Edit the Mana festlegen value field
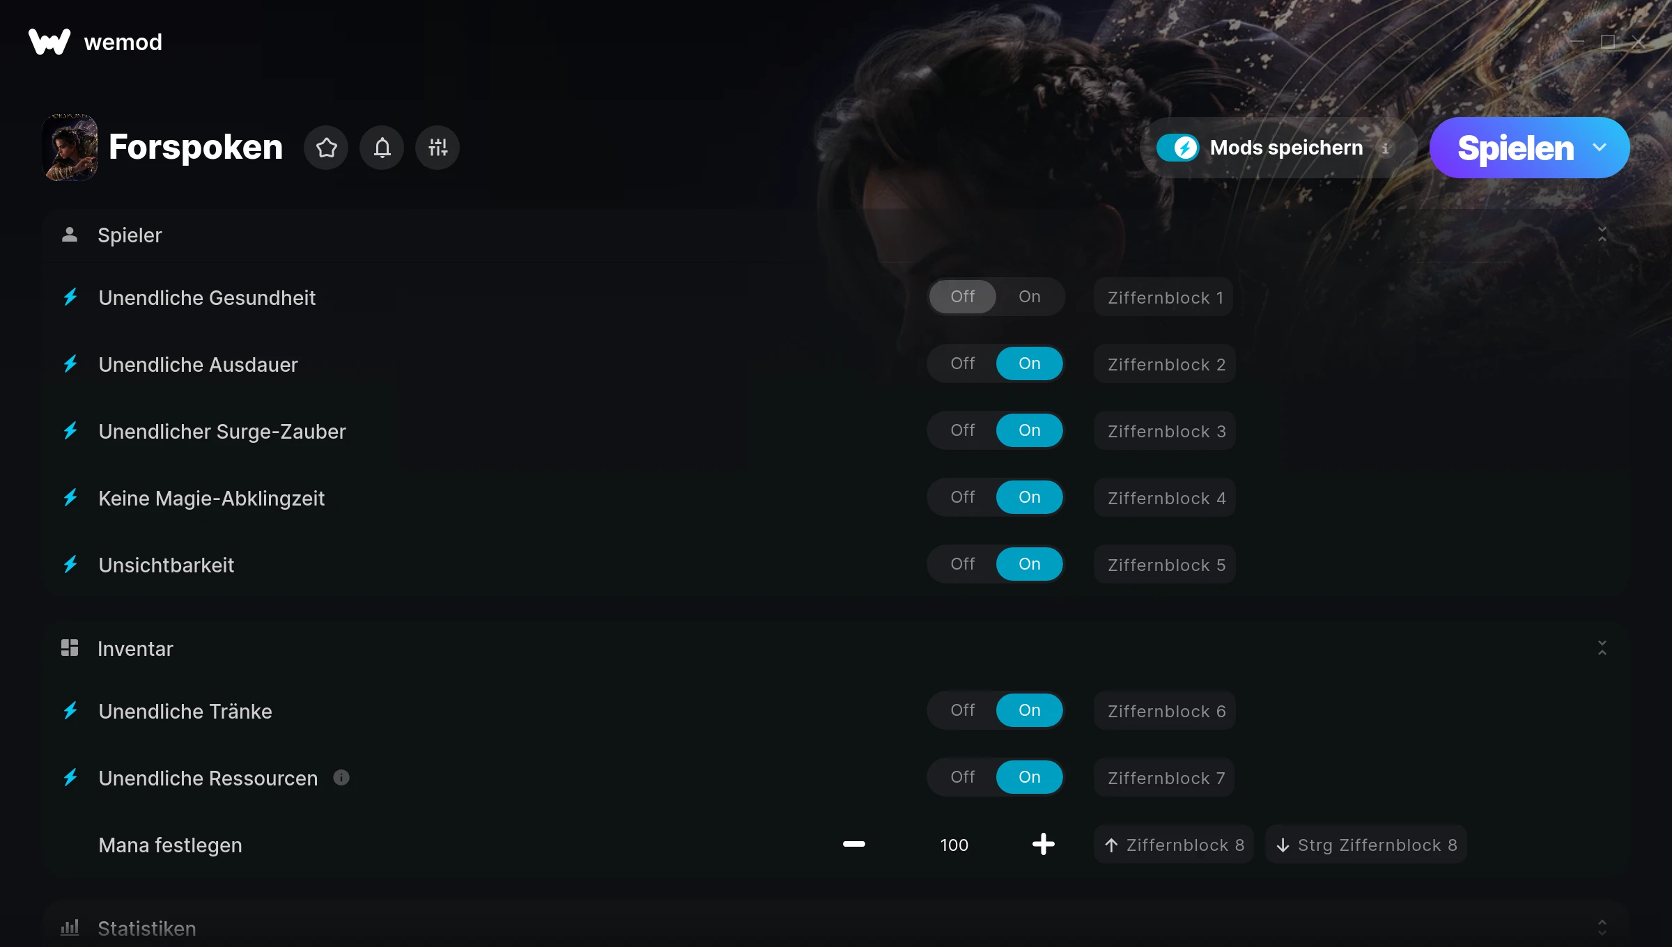This screenshot has height=947, width=1672. point(954,845)
